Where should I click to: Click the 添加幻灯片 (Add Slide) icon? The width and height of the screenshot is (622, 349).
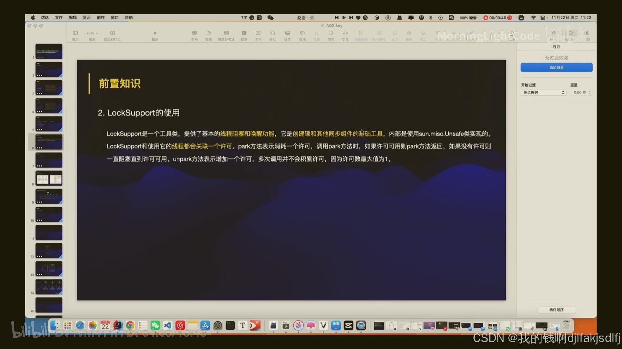(113, 33)
